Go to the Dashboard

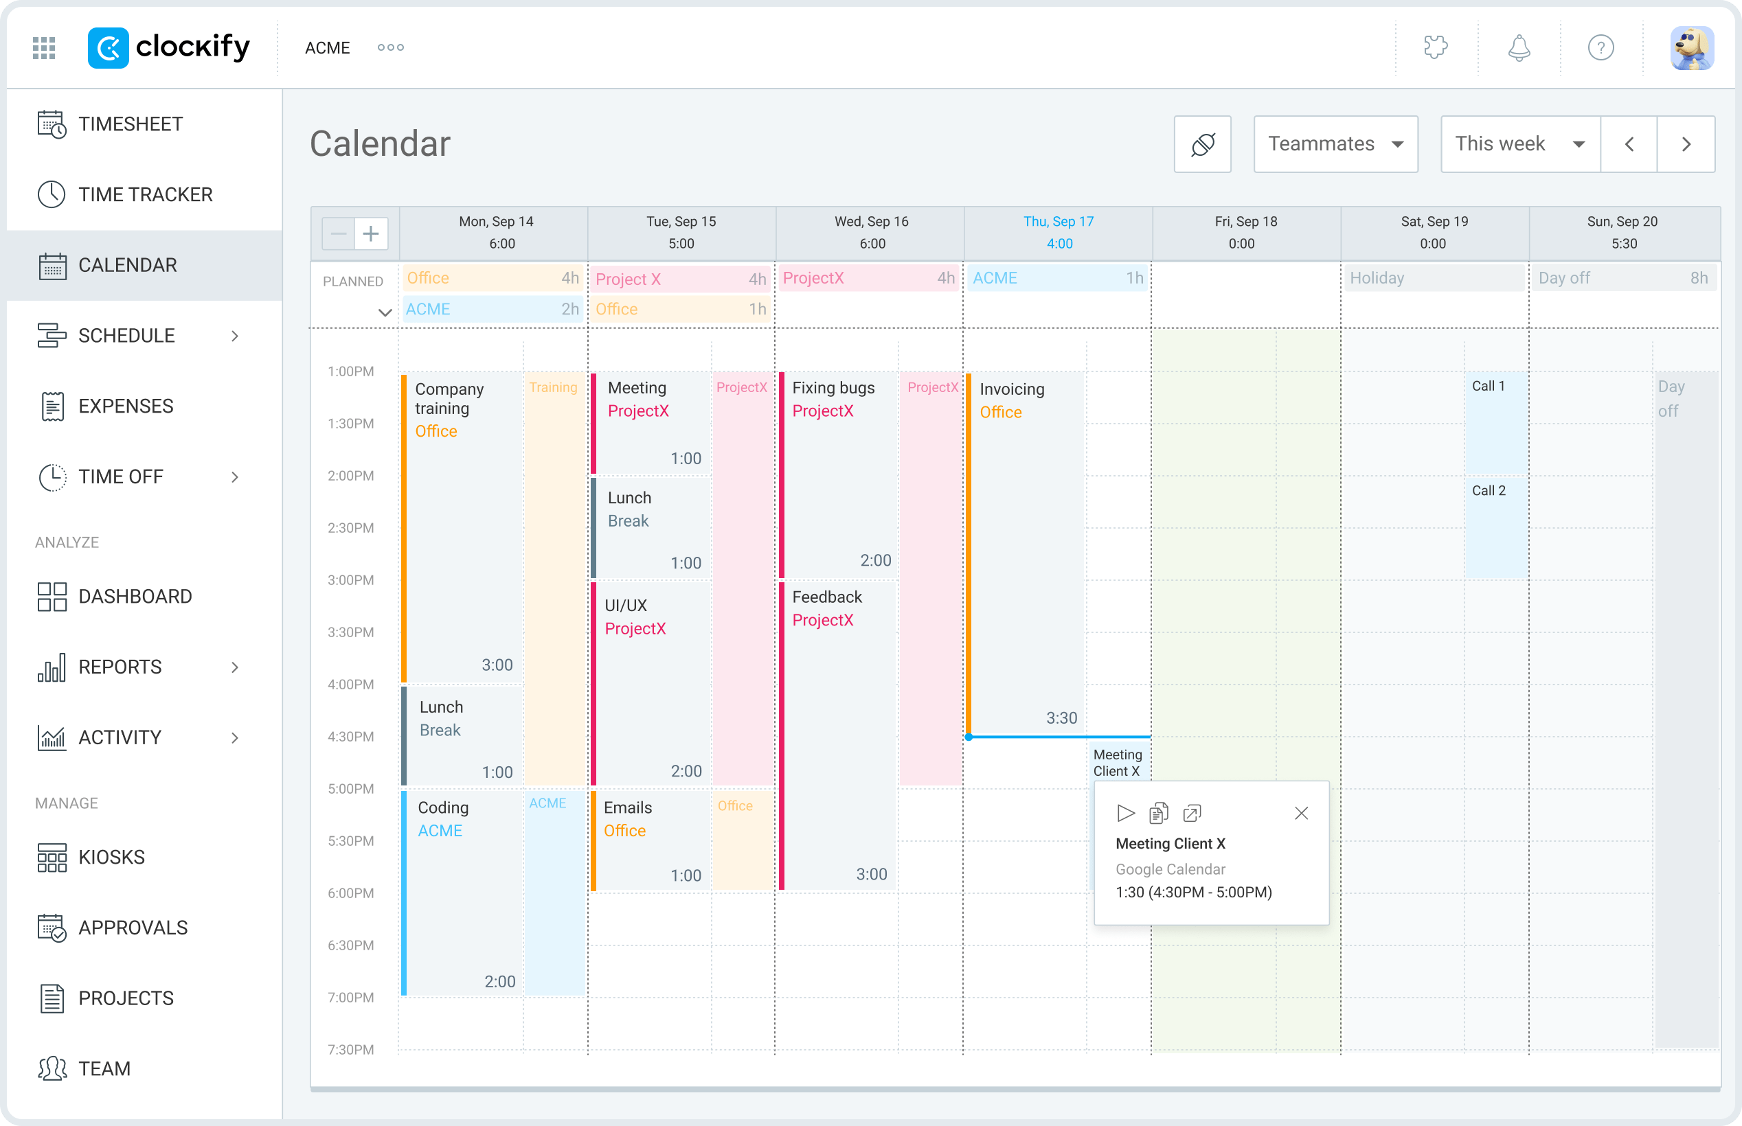coord(135,596)
